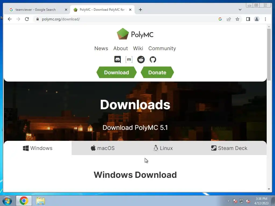Image resolution: width=275 pixels, height=206 pixels.
Task: Open the Wiki link
Action: coord(138,48)
